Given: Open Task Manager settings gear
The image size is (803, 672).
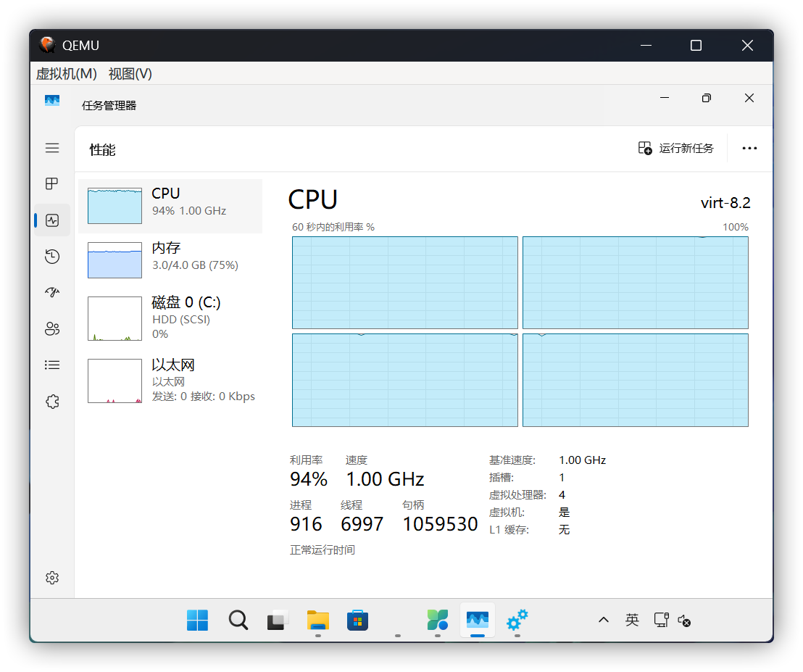Looking at the screenshot, I should [51, 578].
